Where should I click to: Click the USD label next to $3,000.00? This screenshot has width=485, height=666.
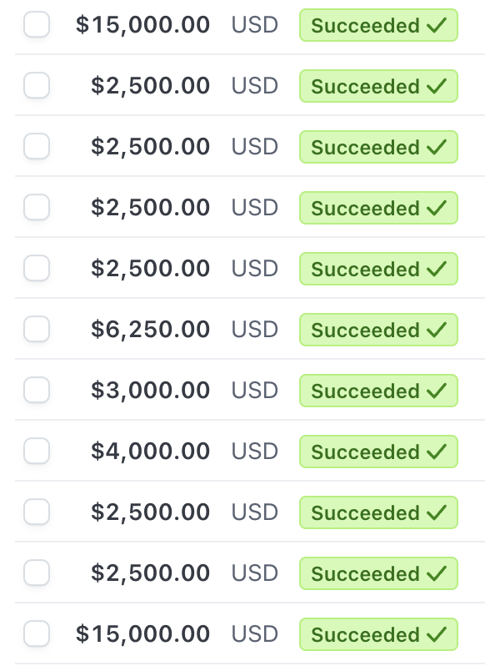(x=255, y=391)
